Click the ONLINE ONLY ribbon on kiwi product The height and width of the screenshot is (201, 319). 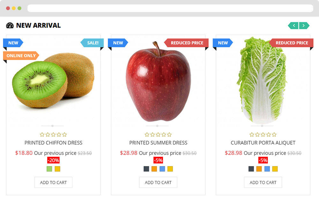(21, 56)
